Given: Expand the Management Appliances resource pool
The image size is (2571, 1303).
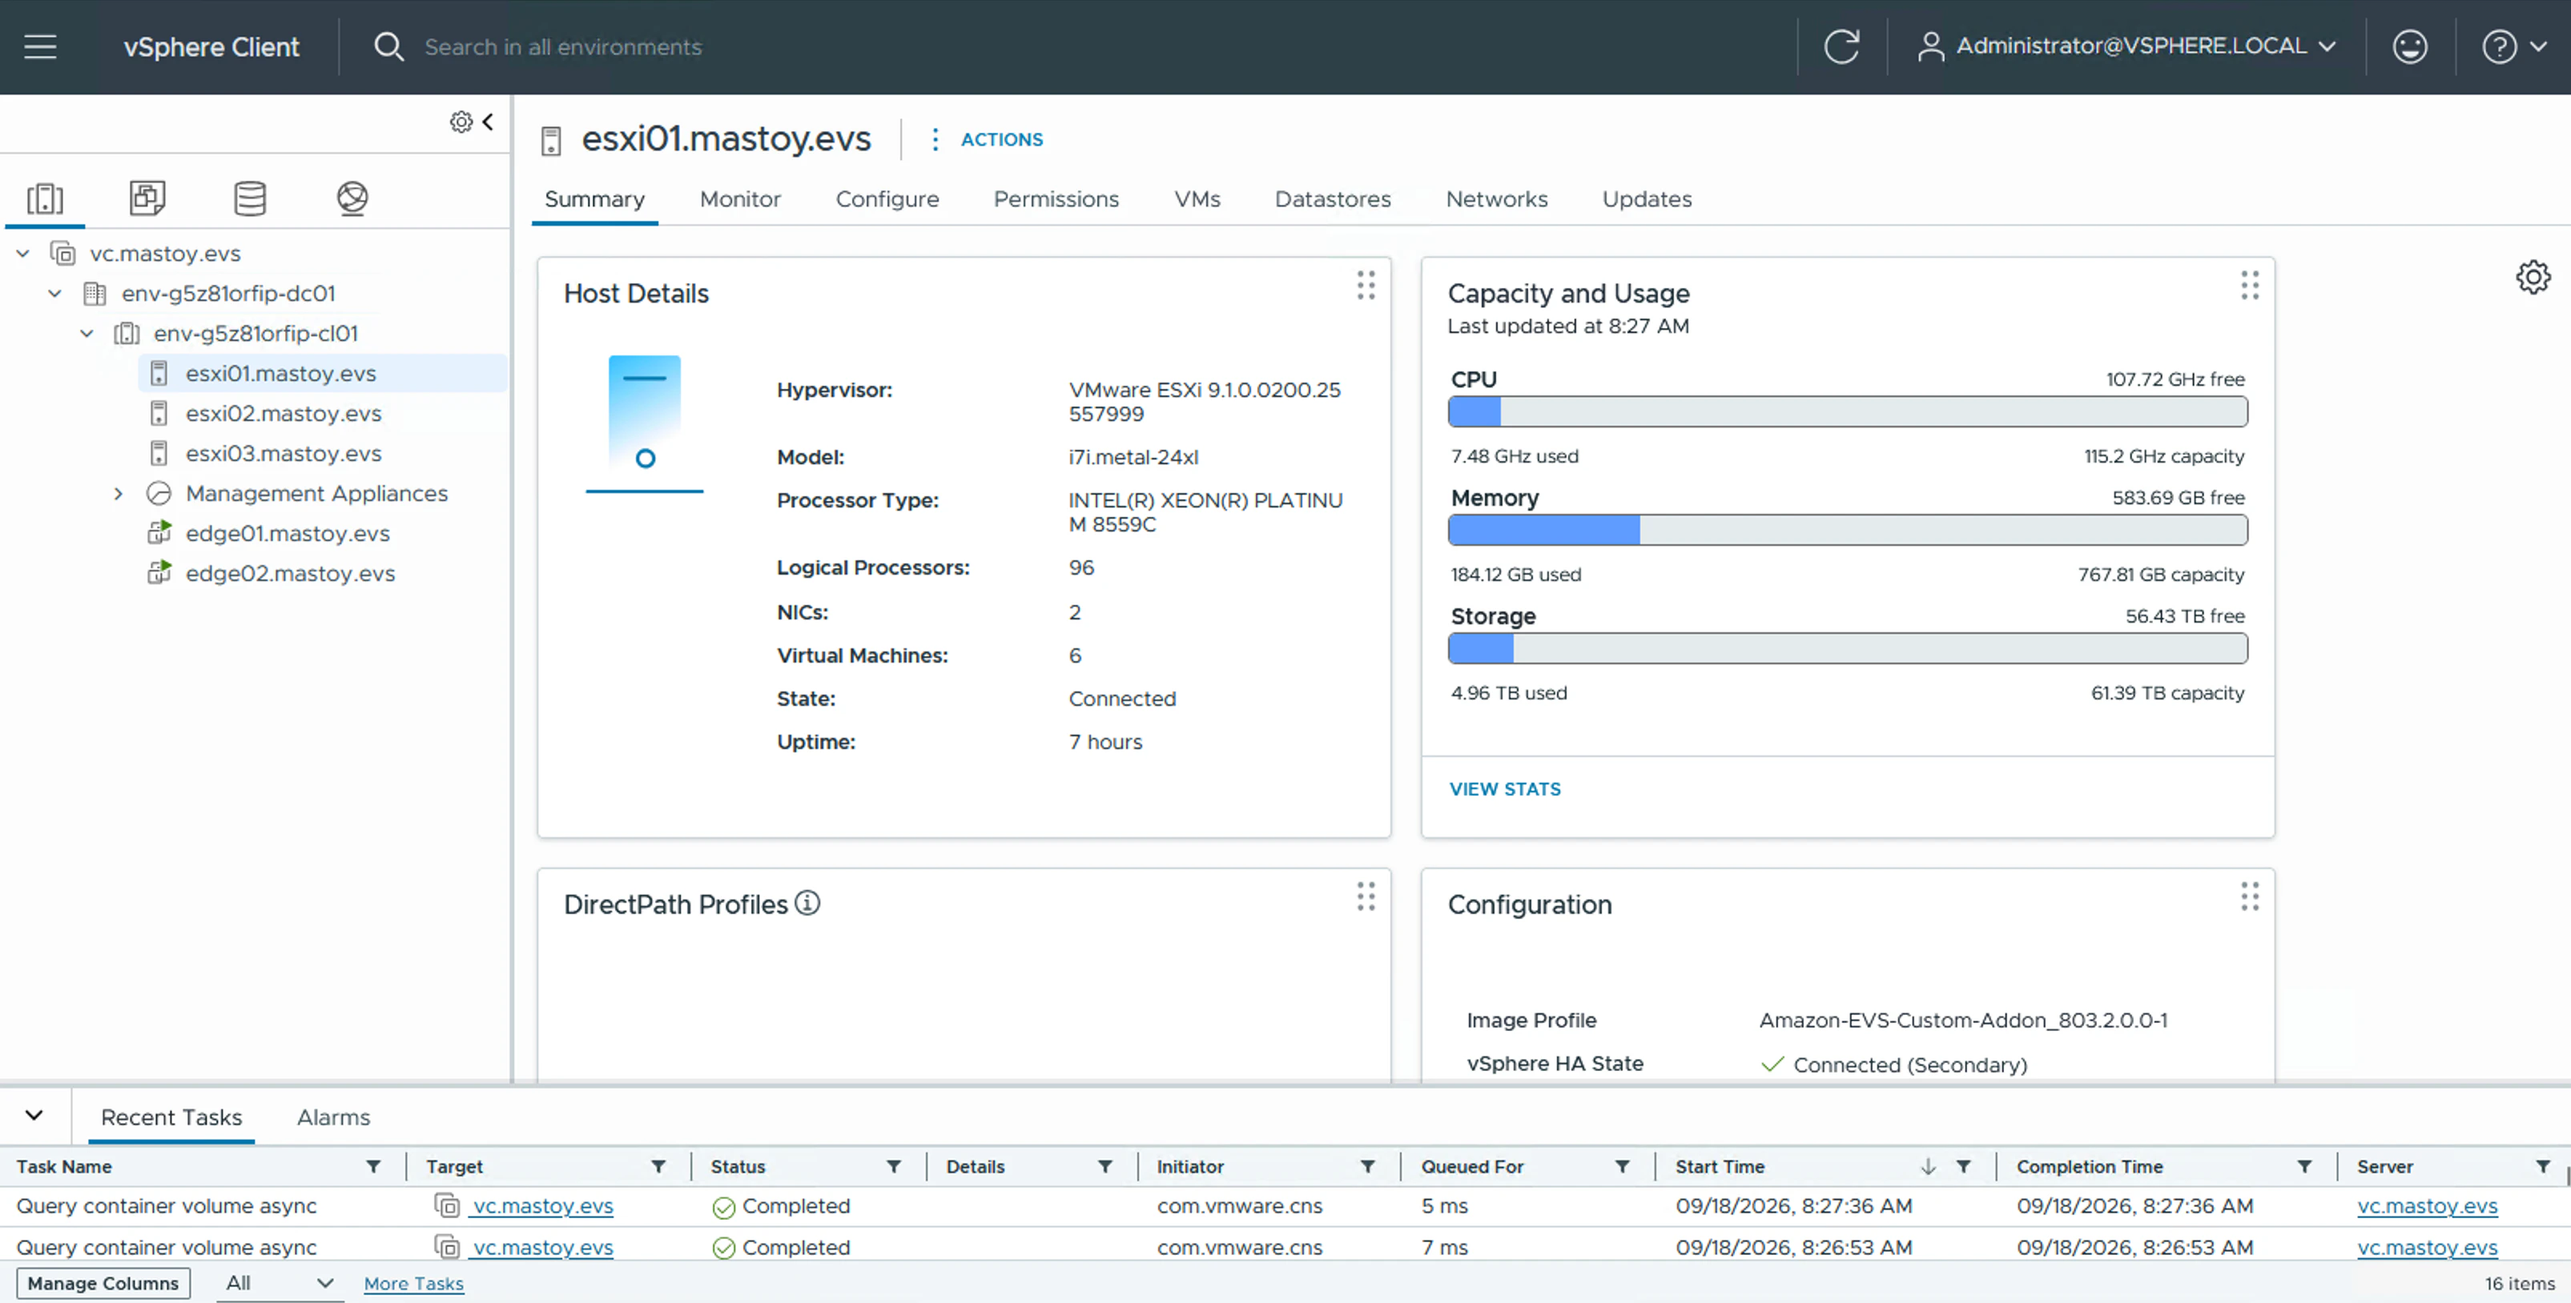Looking at the screenshot, I should pyautogui.click(x=119, y=494).
